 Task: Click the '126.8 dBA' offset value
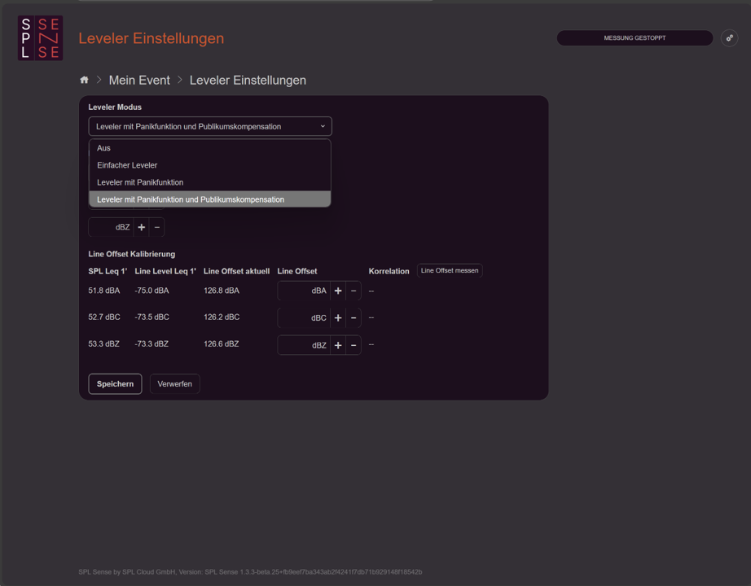222,291
